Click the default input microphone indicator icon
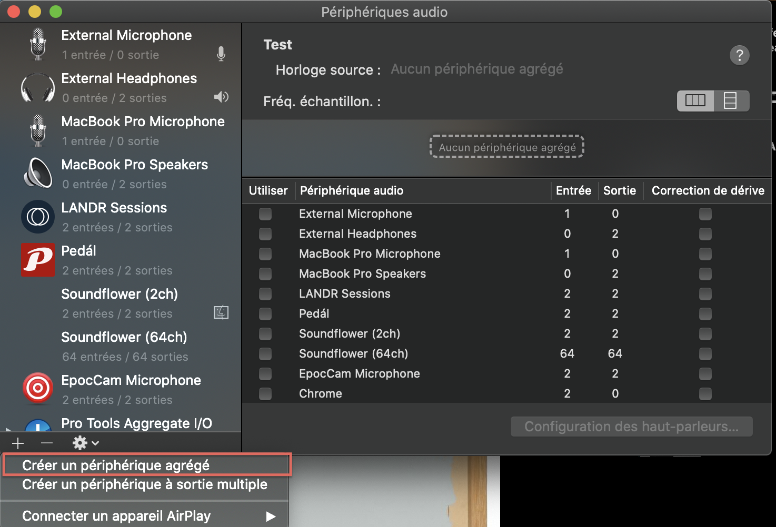 (x=221, y=54)
